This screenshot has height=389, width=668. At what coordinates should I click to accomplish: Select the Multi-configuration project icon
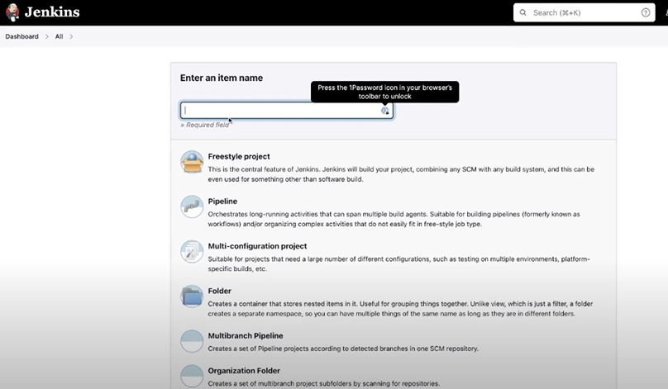(192, 252)
